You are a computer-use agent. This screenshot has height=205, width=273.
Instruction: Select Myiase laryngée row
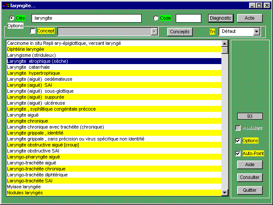(114, 187)
